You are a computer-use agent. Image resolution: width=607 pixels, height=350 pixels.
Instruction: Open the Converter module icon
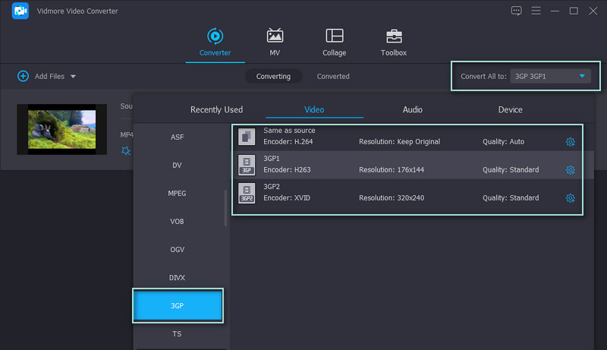[215, 36]
